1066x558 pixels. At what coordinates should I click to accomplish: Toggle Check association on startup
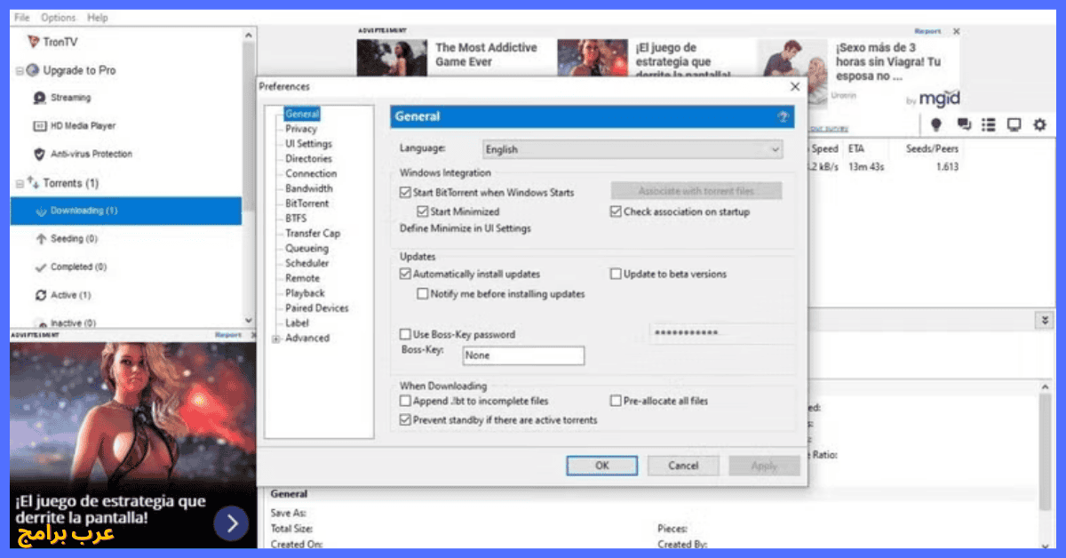(x=616, y=212)
